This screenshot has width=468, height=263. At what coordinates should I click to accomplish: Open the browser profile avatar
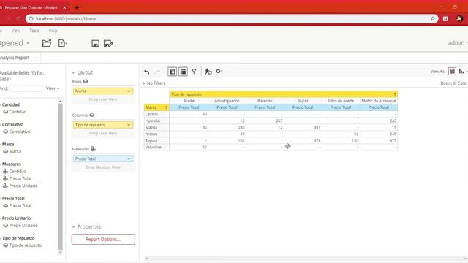(459, 18)
